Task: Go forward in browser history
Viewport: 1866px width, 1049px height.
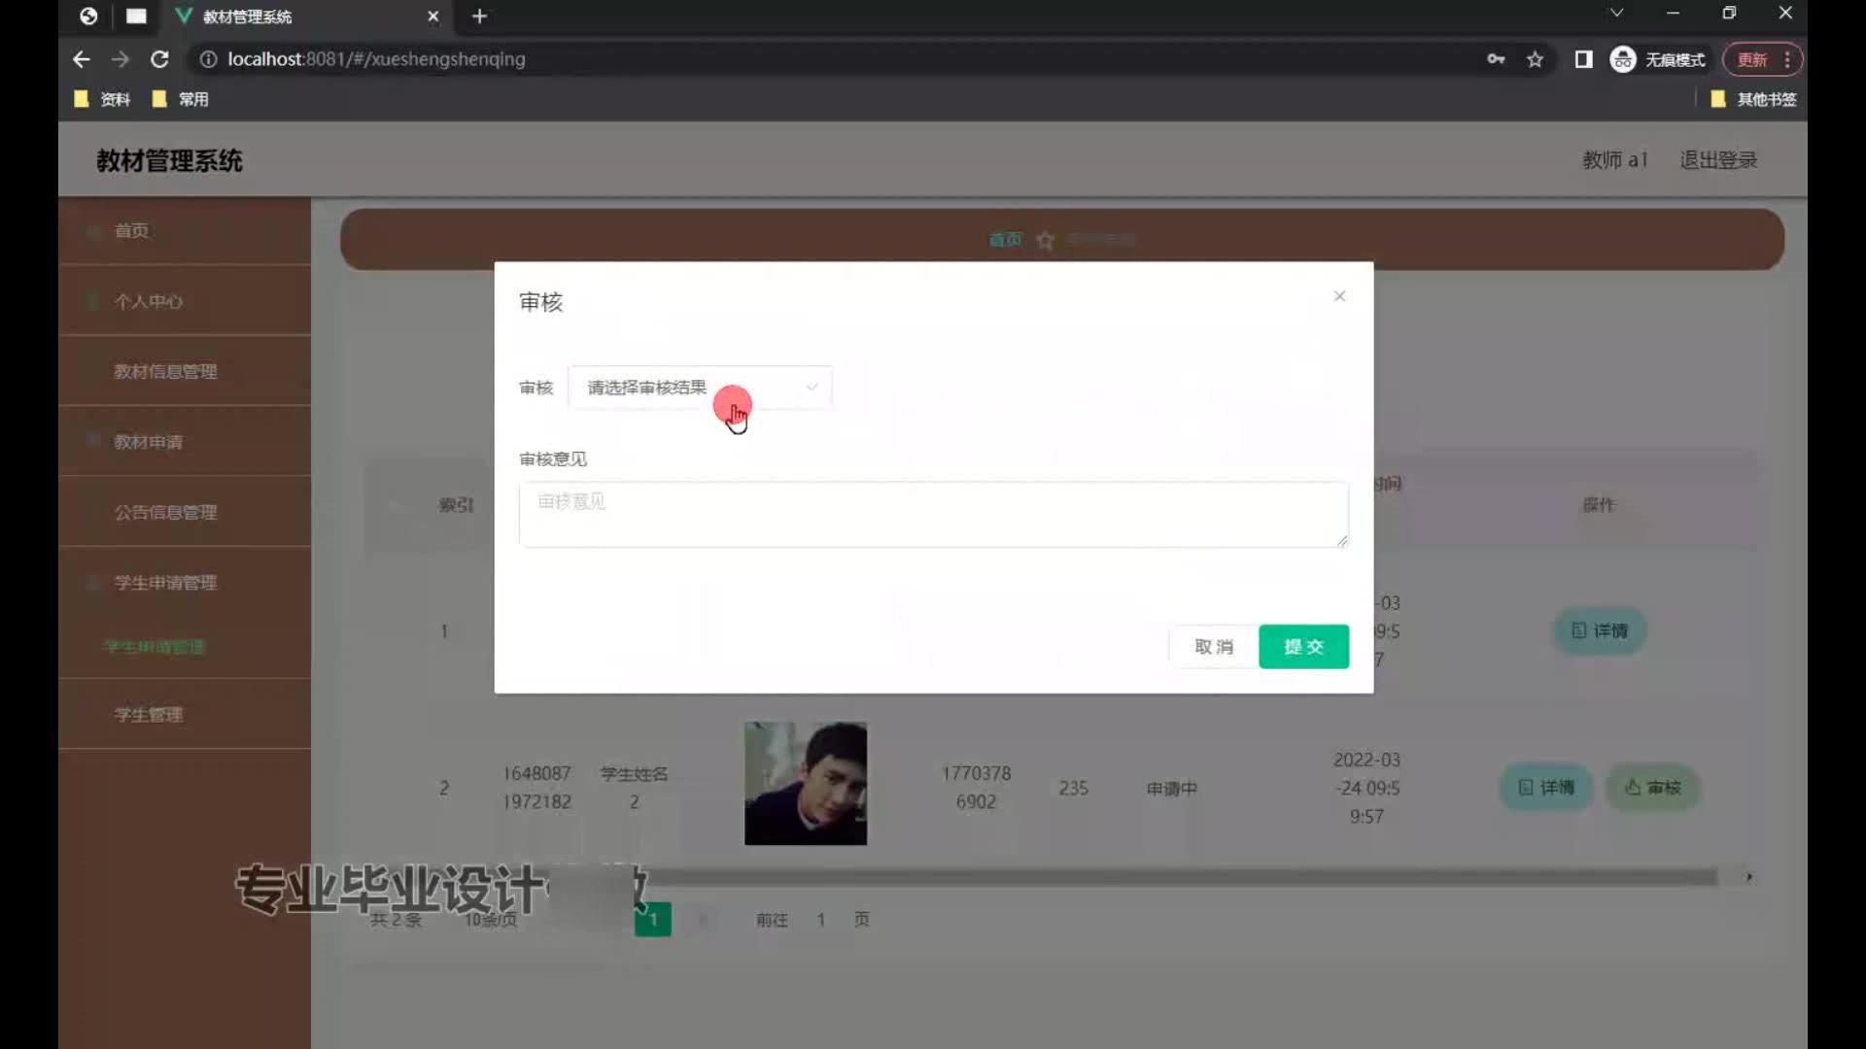Action: tap(121, 59)
